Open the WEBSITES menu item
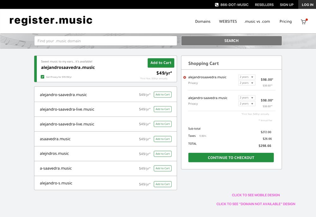The height and width of the screenshot is (217, 316). [x=228, y=21]
